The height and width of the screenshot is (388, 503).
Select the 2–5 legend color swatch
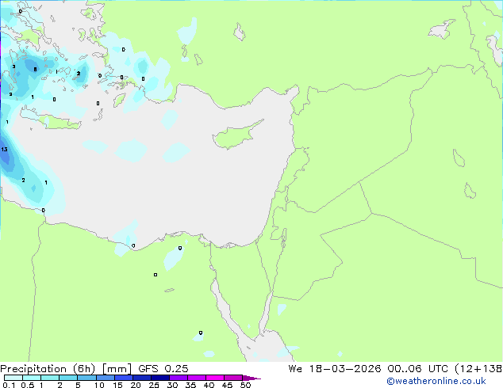(x=68, y=378)
